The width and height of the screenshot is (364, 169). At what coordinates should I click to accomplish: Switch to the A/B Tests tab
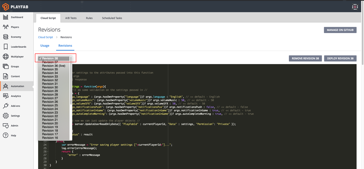coord(71,18)
